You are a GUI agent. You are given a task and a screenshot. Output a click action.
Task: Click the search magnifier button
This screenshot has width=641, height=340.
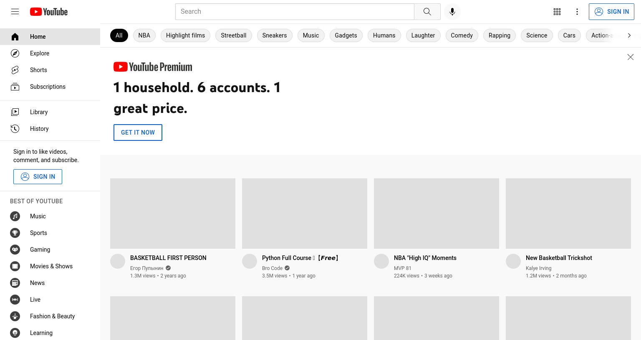pos(427,12)
